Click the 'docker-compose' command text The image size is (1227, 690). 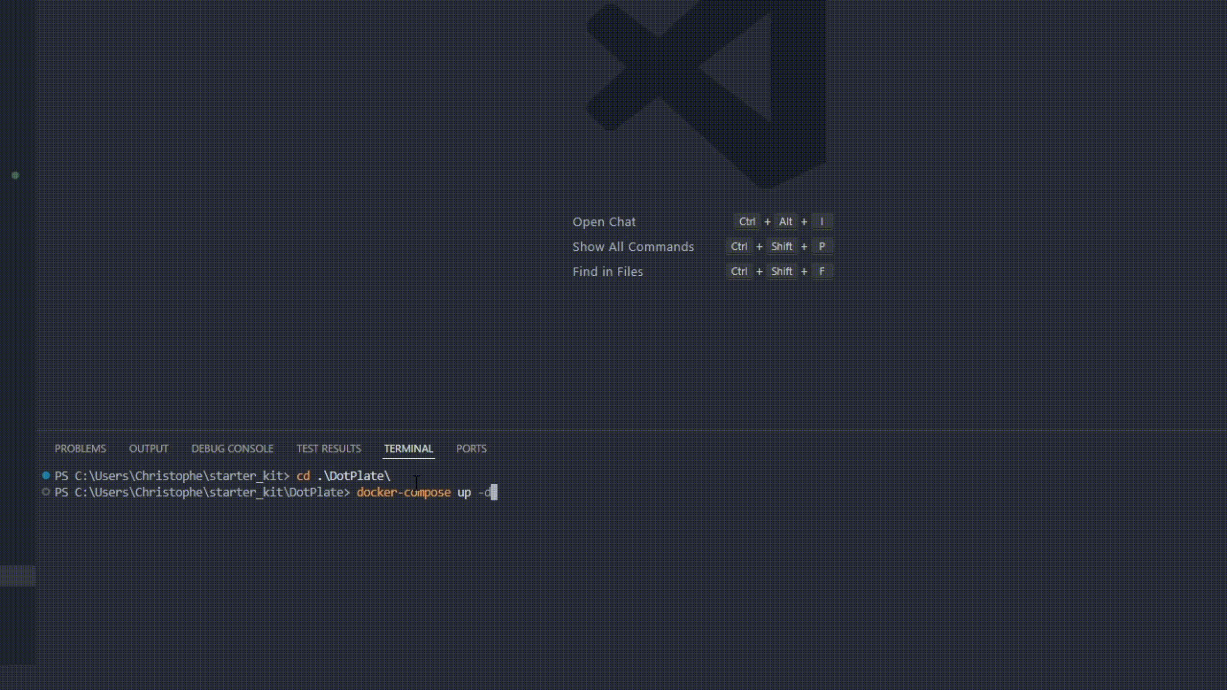(404, 492)
